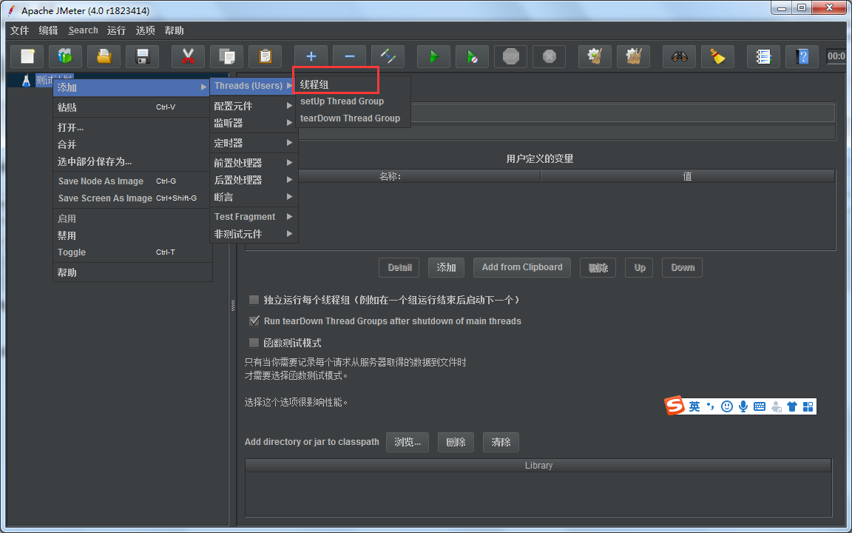Screen dimensions: 852x533
Task: Click the Toggle enable/disable toolbar icon
Action: [x=388, y=56]
